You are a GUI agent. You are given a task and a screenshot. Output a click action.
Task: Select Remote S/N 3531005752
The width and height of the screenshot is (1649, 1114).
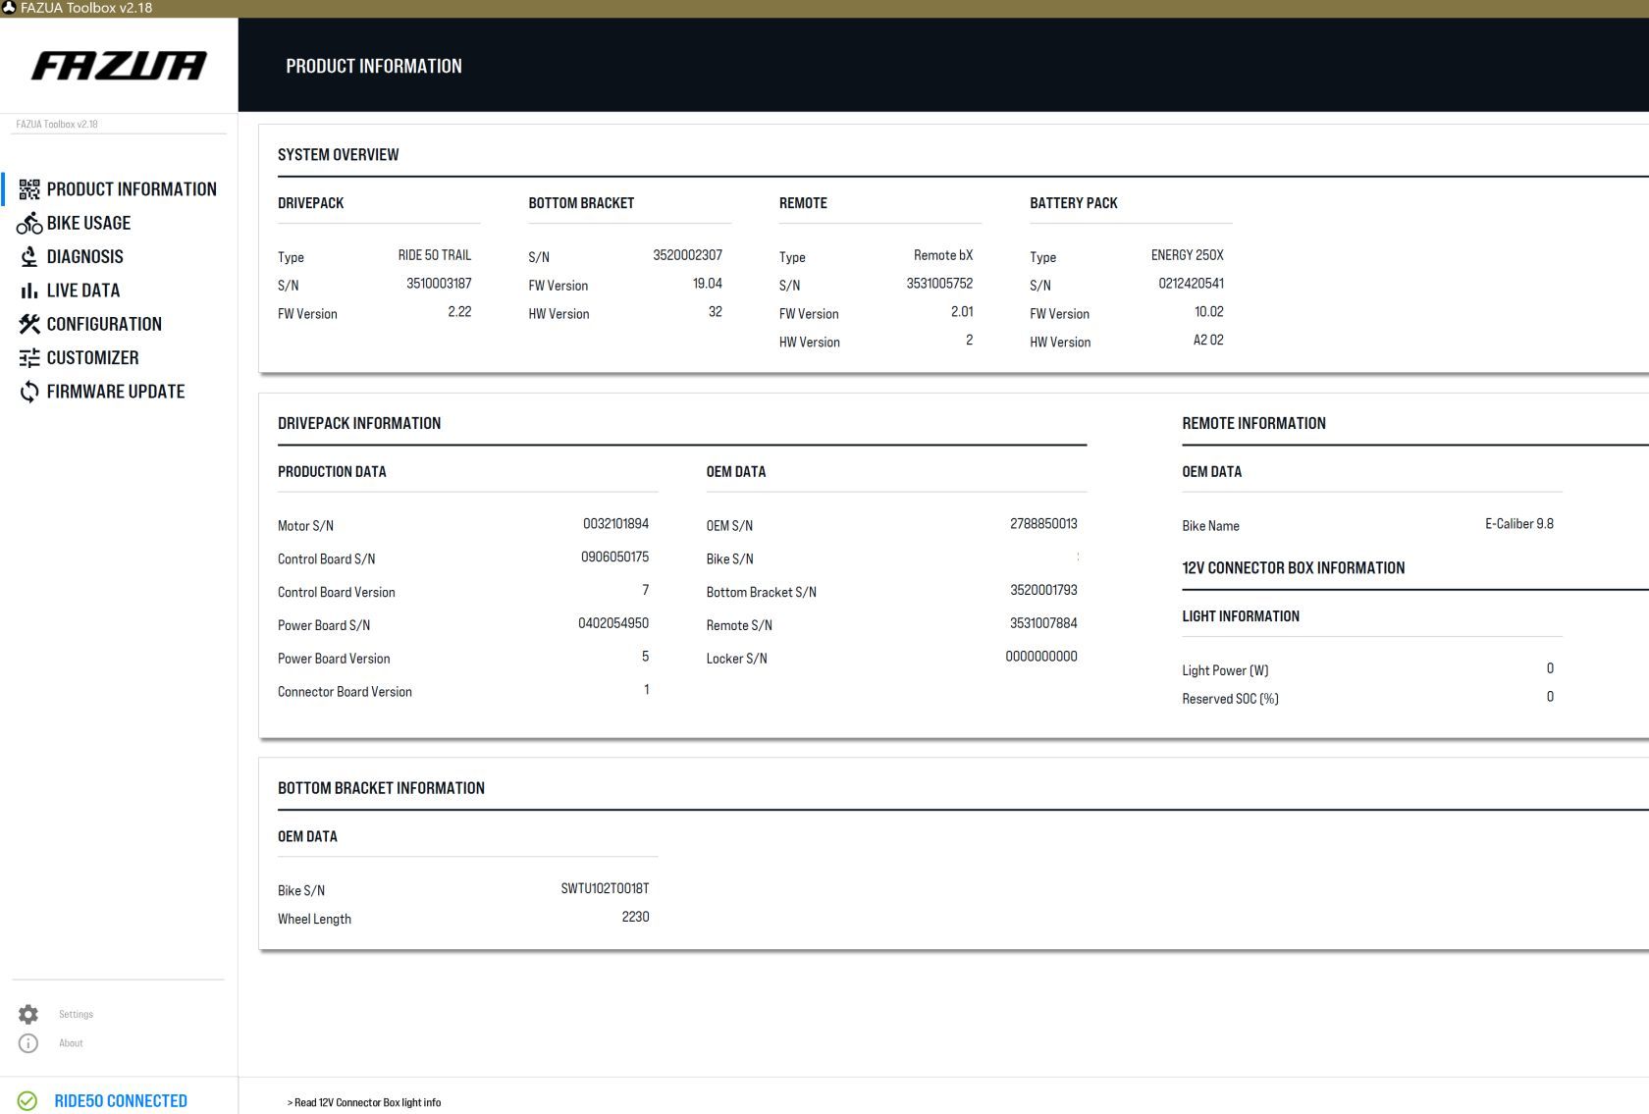point(939,284)
